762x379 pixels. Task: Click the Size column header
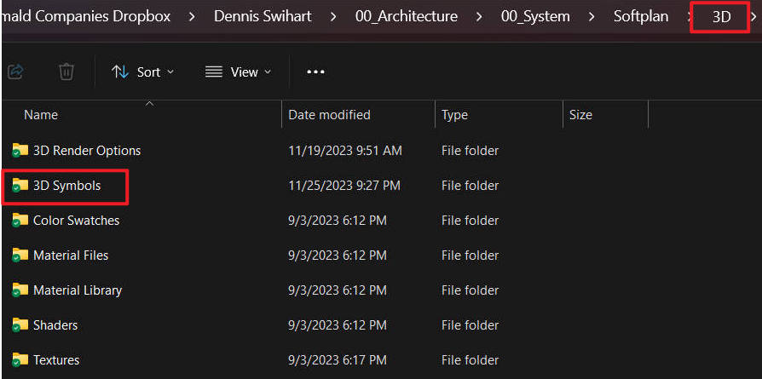click(x=580, y=115)
